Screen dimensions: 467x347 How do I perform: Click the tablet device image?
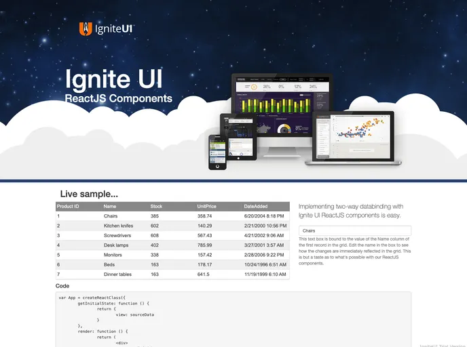click(238, 137)
